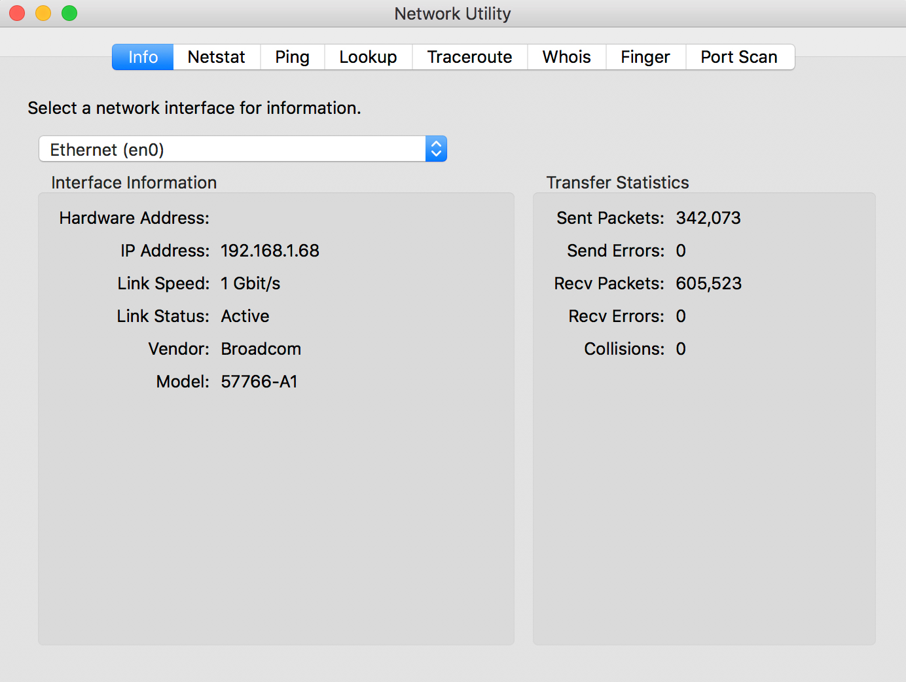Click the blue dropdown arrows for network interface
The height and width of the screenshot is (682, 906).
pos(436,149)
